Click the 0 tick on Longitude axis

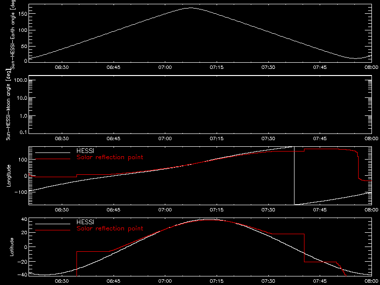pos(25,176)
